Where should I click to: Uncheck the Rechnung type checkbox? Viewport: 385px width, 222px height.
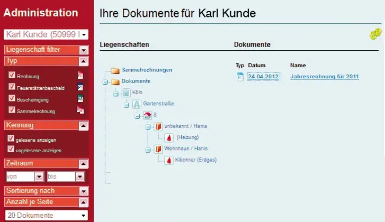pyautogui.click(x=12, y=75)
